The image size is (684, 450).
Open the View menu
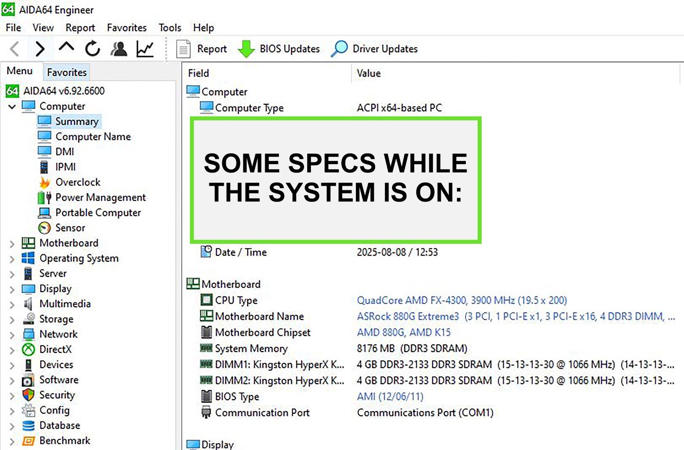pyautogui.click(x=43, y=28)
